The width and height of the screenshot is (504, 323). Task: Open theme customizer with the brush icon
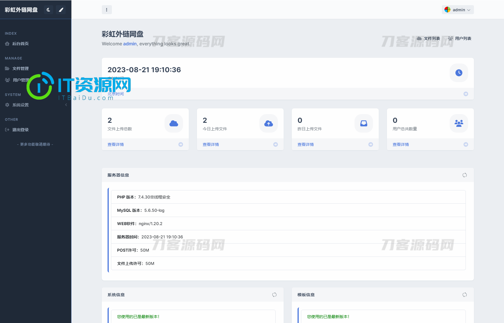(61, 10)
